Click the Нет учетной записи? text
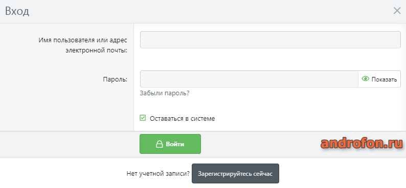This screenshot has height=188, width=406. click(158, 174)
